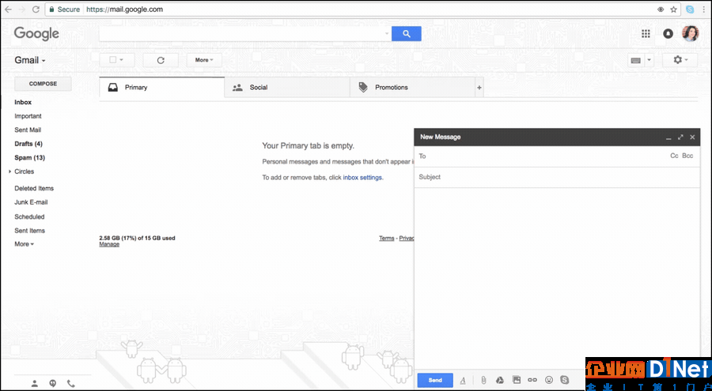This screenshot has height=391, width=712.
Task: Click the browser address bar URL
Action: (124, 9)
